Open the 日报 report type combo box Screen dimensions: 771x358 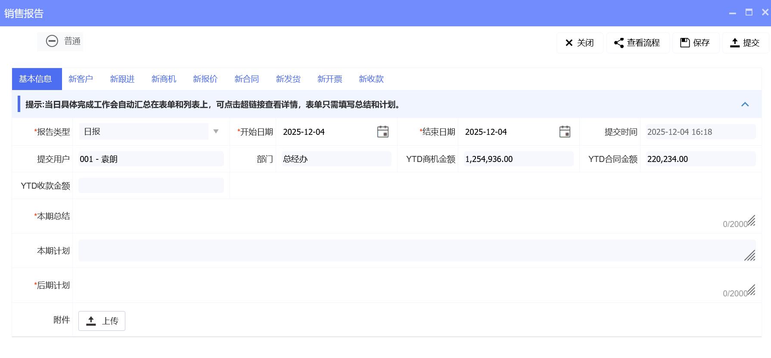[x=143, y=132]
